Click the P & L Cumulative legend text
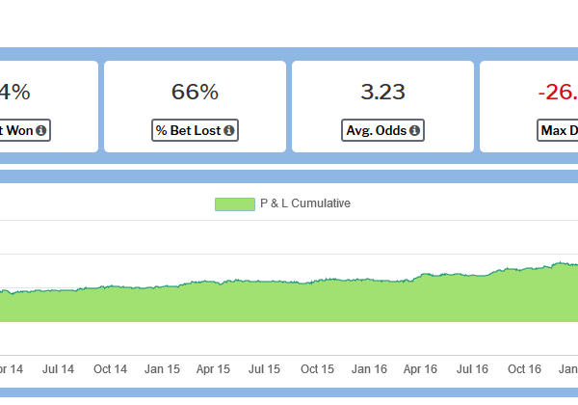The width and height of the screenshot is (578, 405). tap(305, 203)
